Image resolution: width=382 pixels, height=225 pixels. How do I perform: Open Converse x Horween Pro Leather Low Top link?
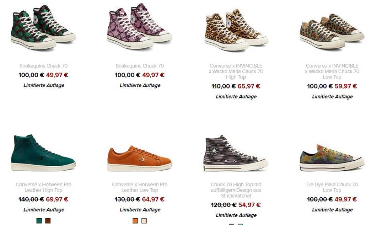pyautogui.click(x=140, y=187)
